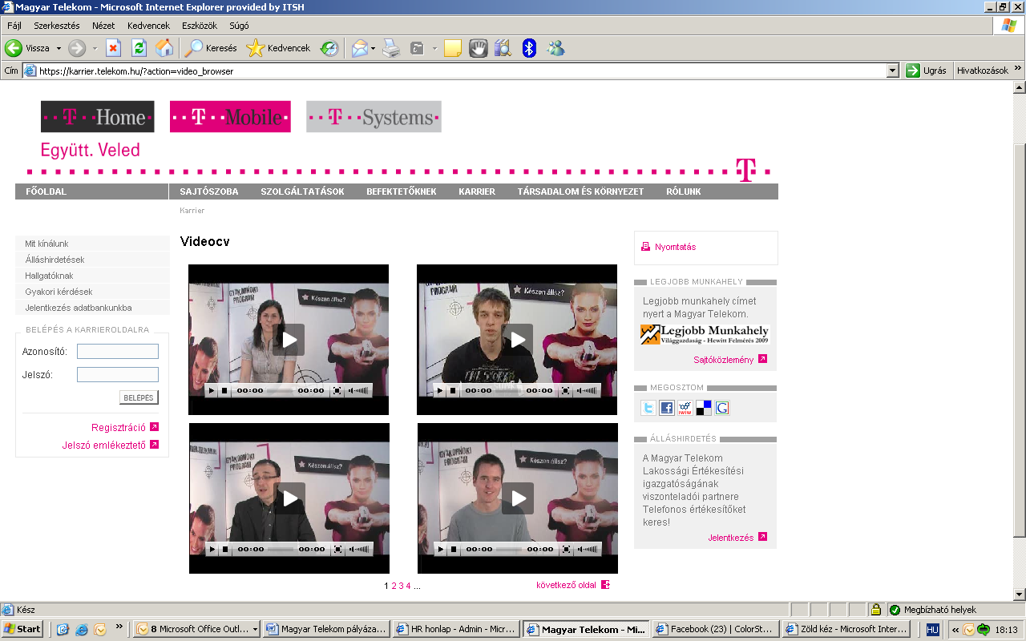Open KARRIER navigation item

pyautogui.click(x=477, y=191)
